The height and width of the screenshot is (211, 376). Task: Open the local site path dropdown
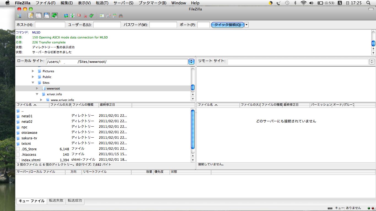click(191, 62)
